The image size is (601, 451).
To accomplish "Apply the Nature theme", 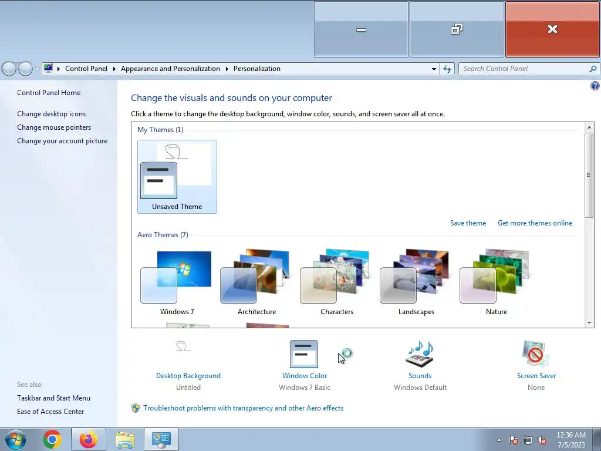I will (496, 282).
